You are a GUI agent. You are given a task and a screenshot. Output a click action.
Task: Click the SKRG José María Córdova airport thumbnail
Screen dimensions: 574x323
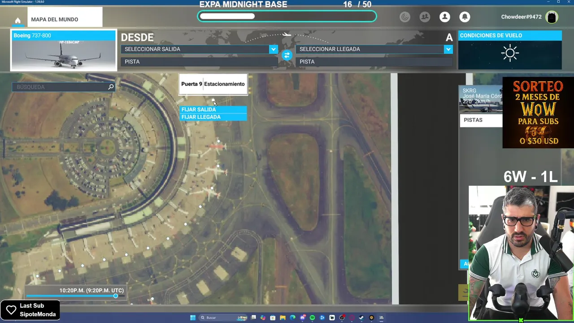click(x=481, y=100)
